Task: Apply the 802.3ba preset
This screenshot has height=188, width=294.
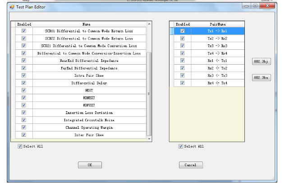Action: click(x=261, y=78)
